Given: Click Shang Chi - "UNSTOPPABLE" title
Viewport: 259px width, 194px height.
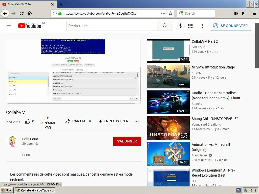Looking at the screenshot, I should (x=214, y=119).
